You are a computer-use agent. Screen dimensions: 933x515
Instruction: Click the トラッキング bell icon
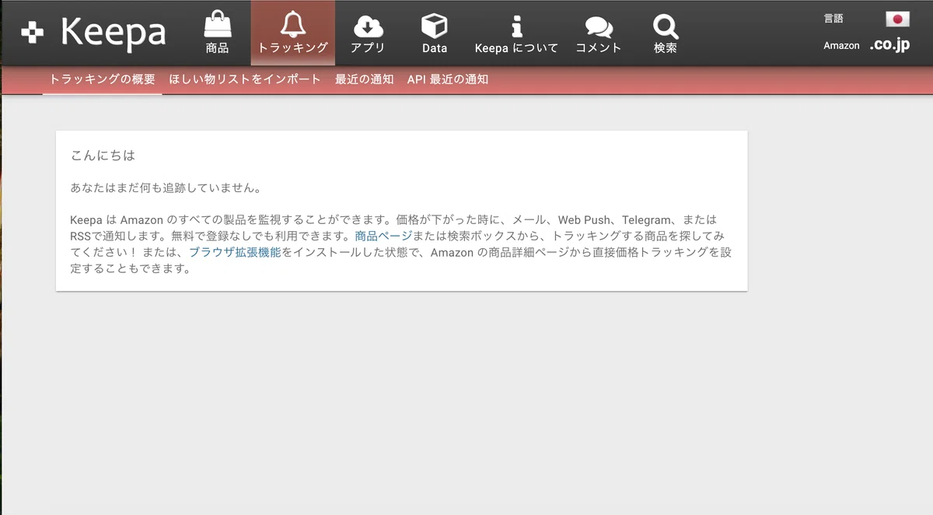point(293,26)
